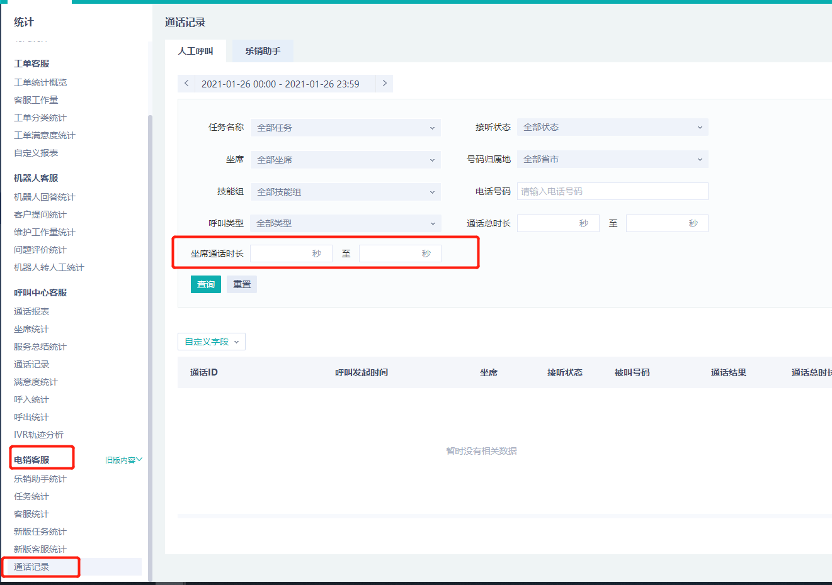Open 呼出统计 in sidebar
This screenshot has height=585, width=832.
coord(31,417)
